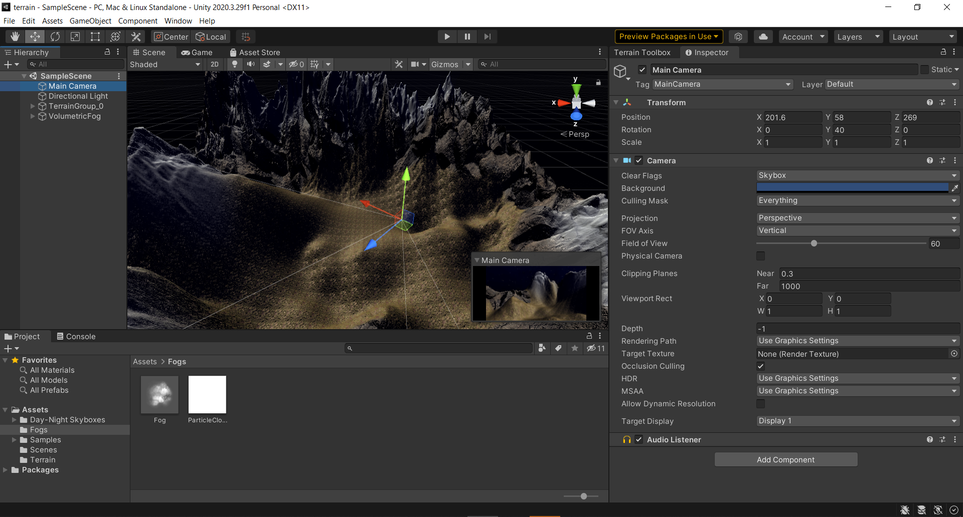Switch to the Game tab

click(x=197, y=52)
